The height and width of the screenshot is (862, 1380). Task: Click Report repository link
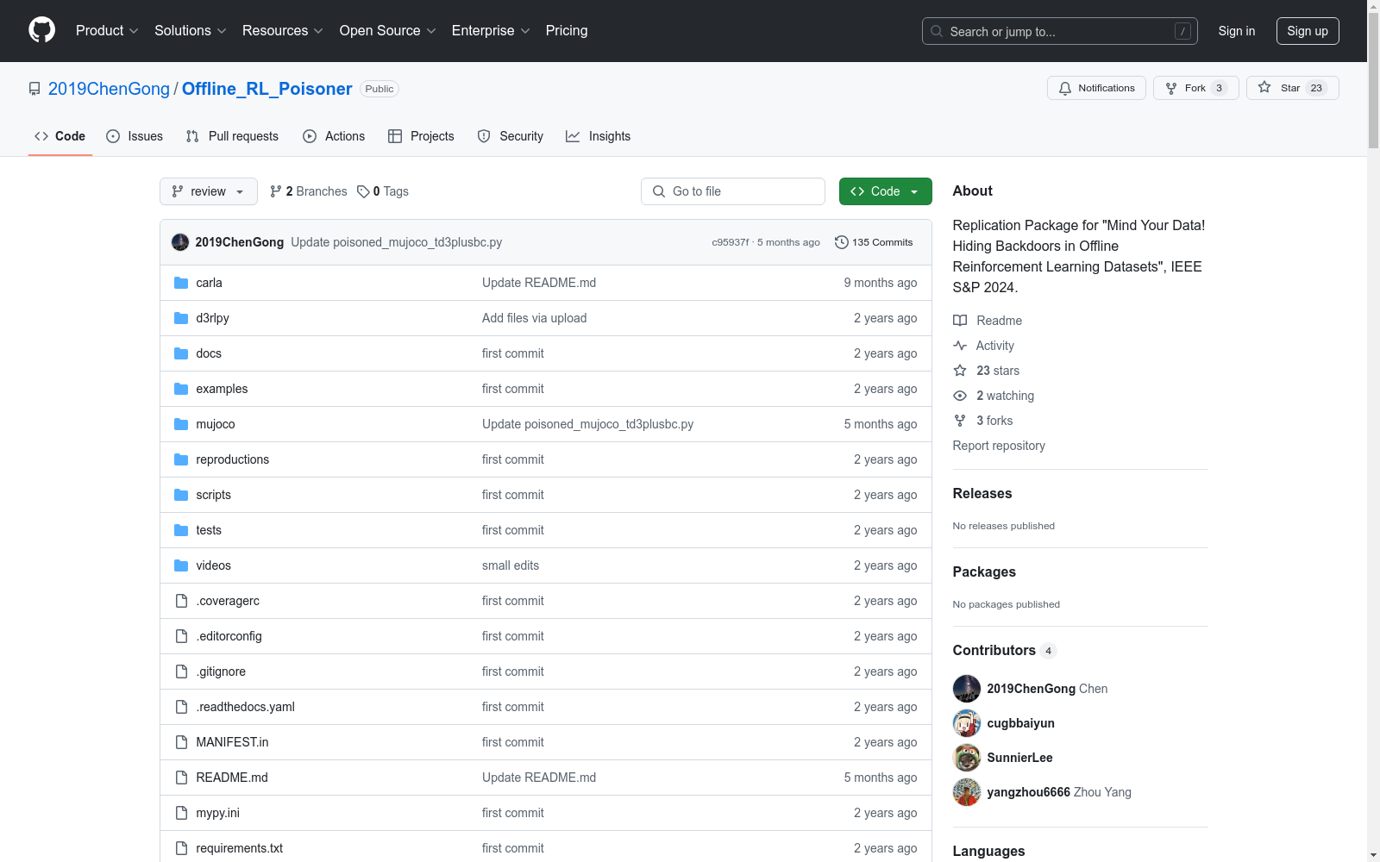click(999, 446)
